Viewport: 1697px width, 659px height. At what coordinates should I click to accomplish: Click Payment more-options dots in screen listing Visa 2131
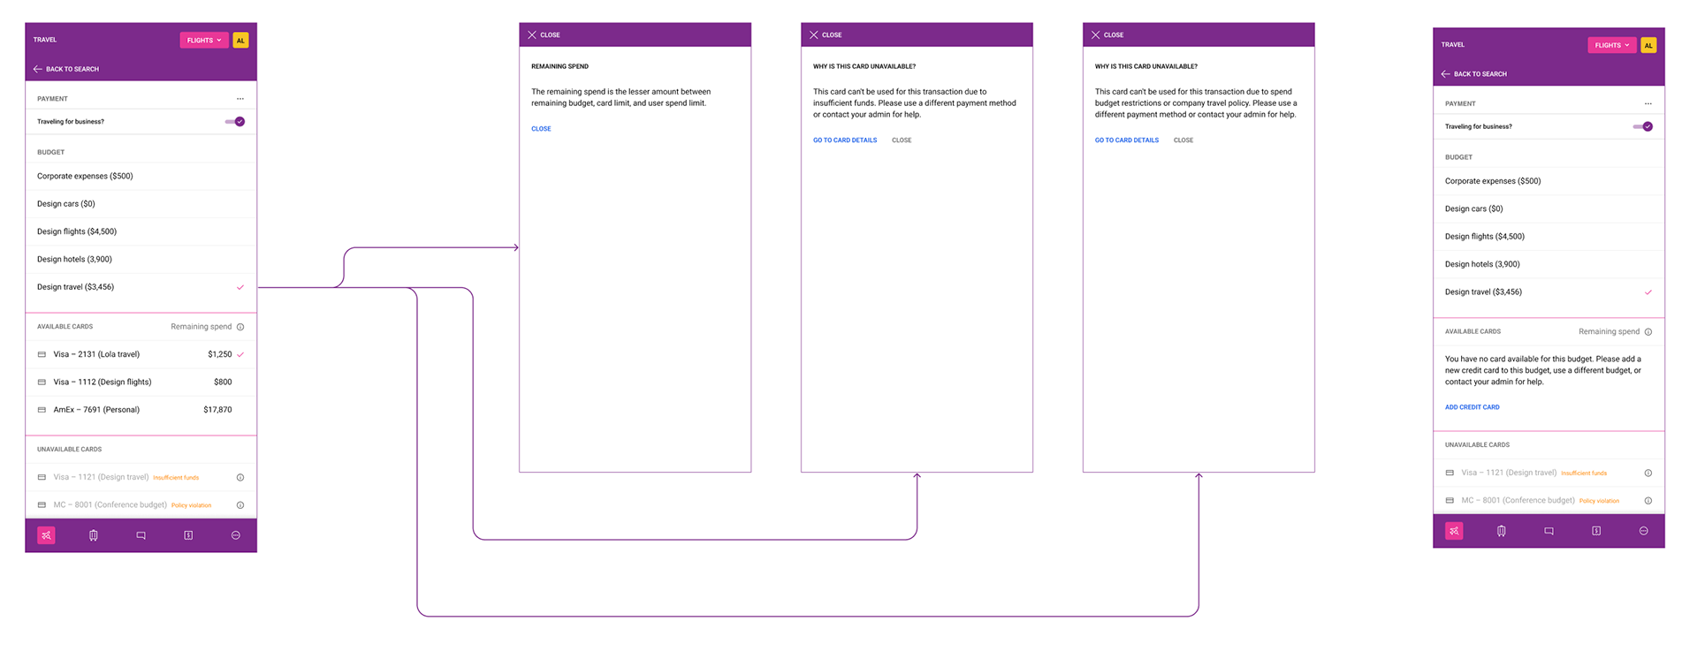point(240,99)
